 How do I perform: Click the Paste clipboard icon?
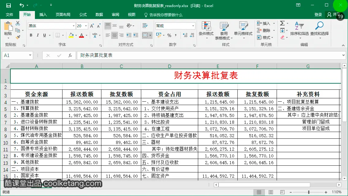pos(8,27)
